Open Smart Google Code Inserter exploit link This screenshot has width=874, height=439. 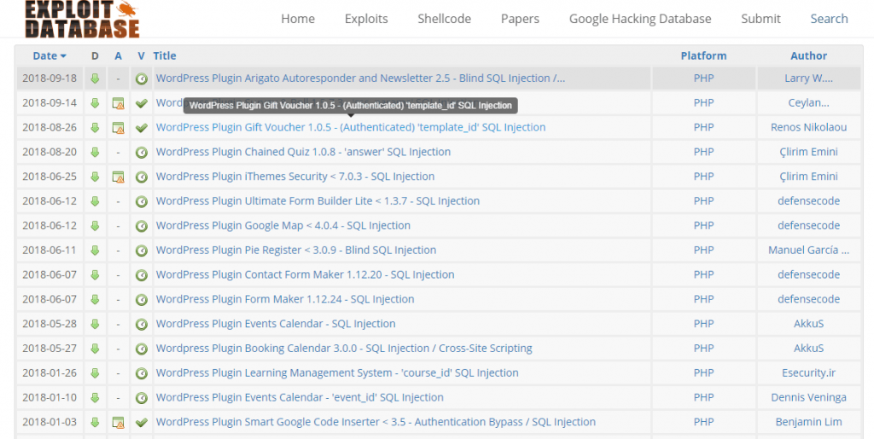click(x=376, y=422)
